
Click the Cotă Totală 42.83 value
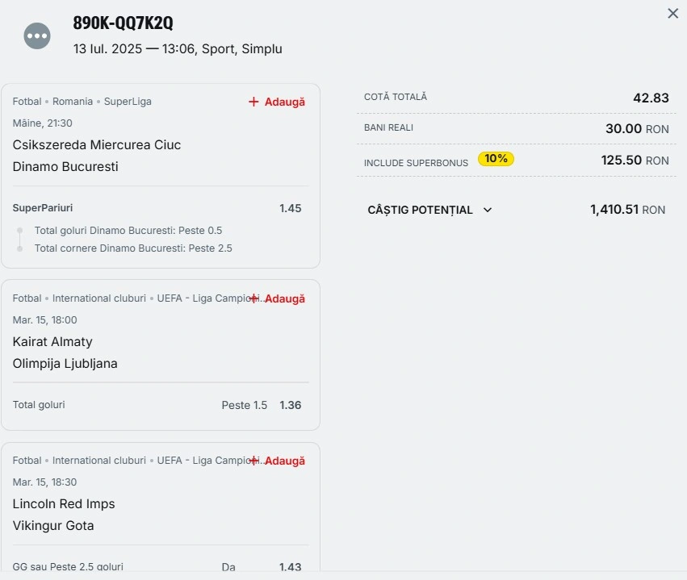click(x=651, y=98)
